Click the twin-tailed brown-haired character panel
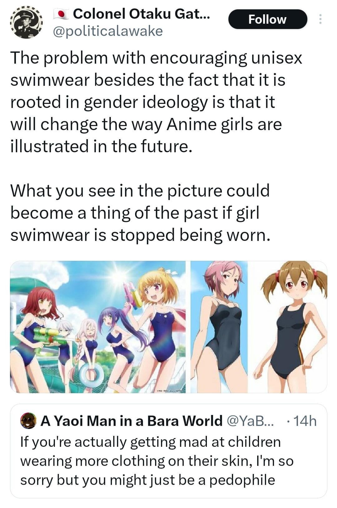 pyautogui.click(x=287, y=327)
